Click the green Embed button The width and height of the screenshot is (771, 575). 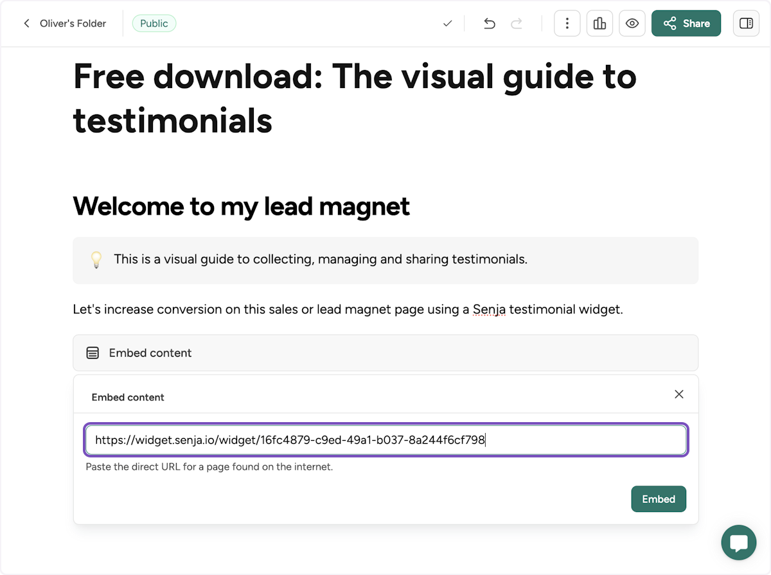pyautogui.click(x=659, y=499)
